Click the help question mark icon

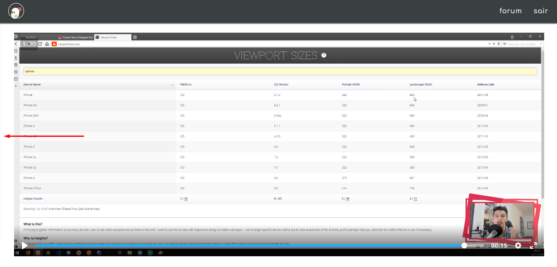point(324,55)
